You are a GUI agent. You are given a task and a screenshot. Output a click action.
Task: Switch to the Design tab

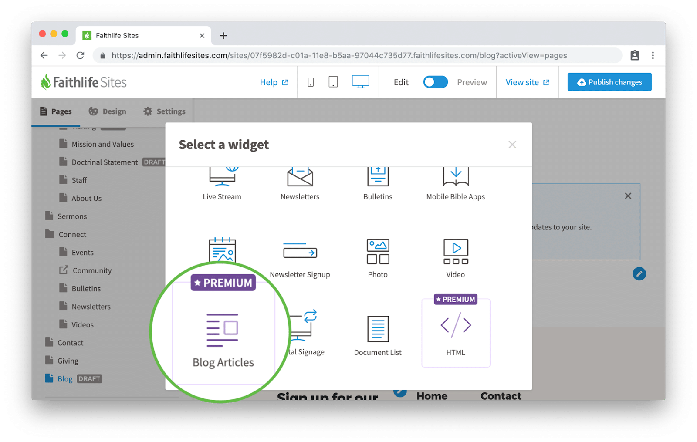pos(107,111)
